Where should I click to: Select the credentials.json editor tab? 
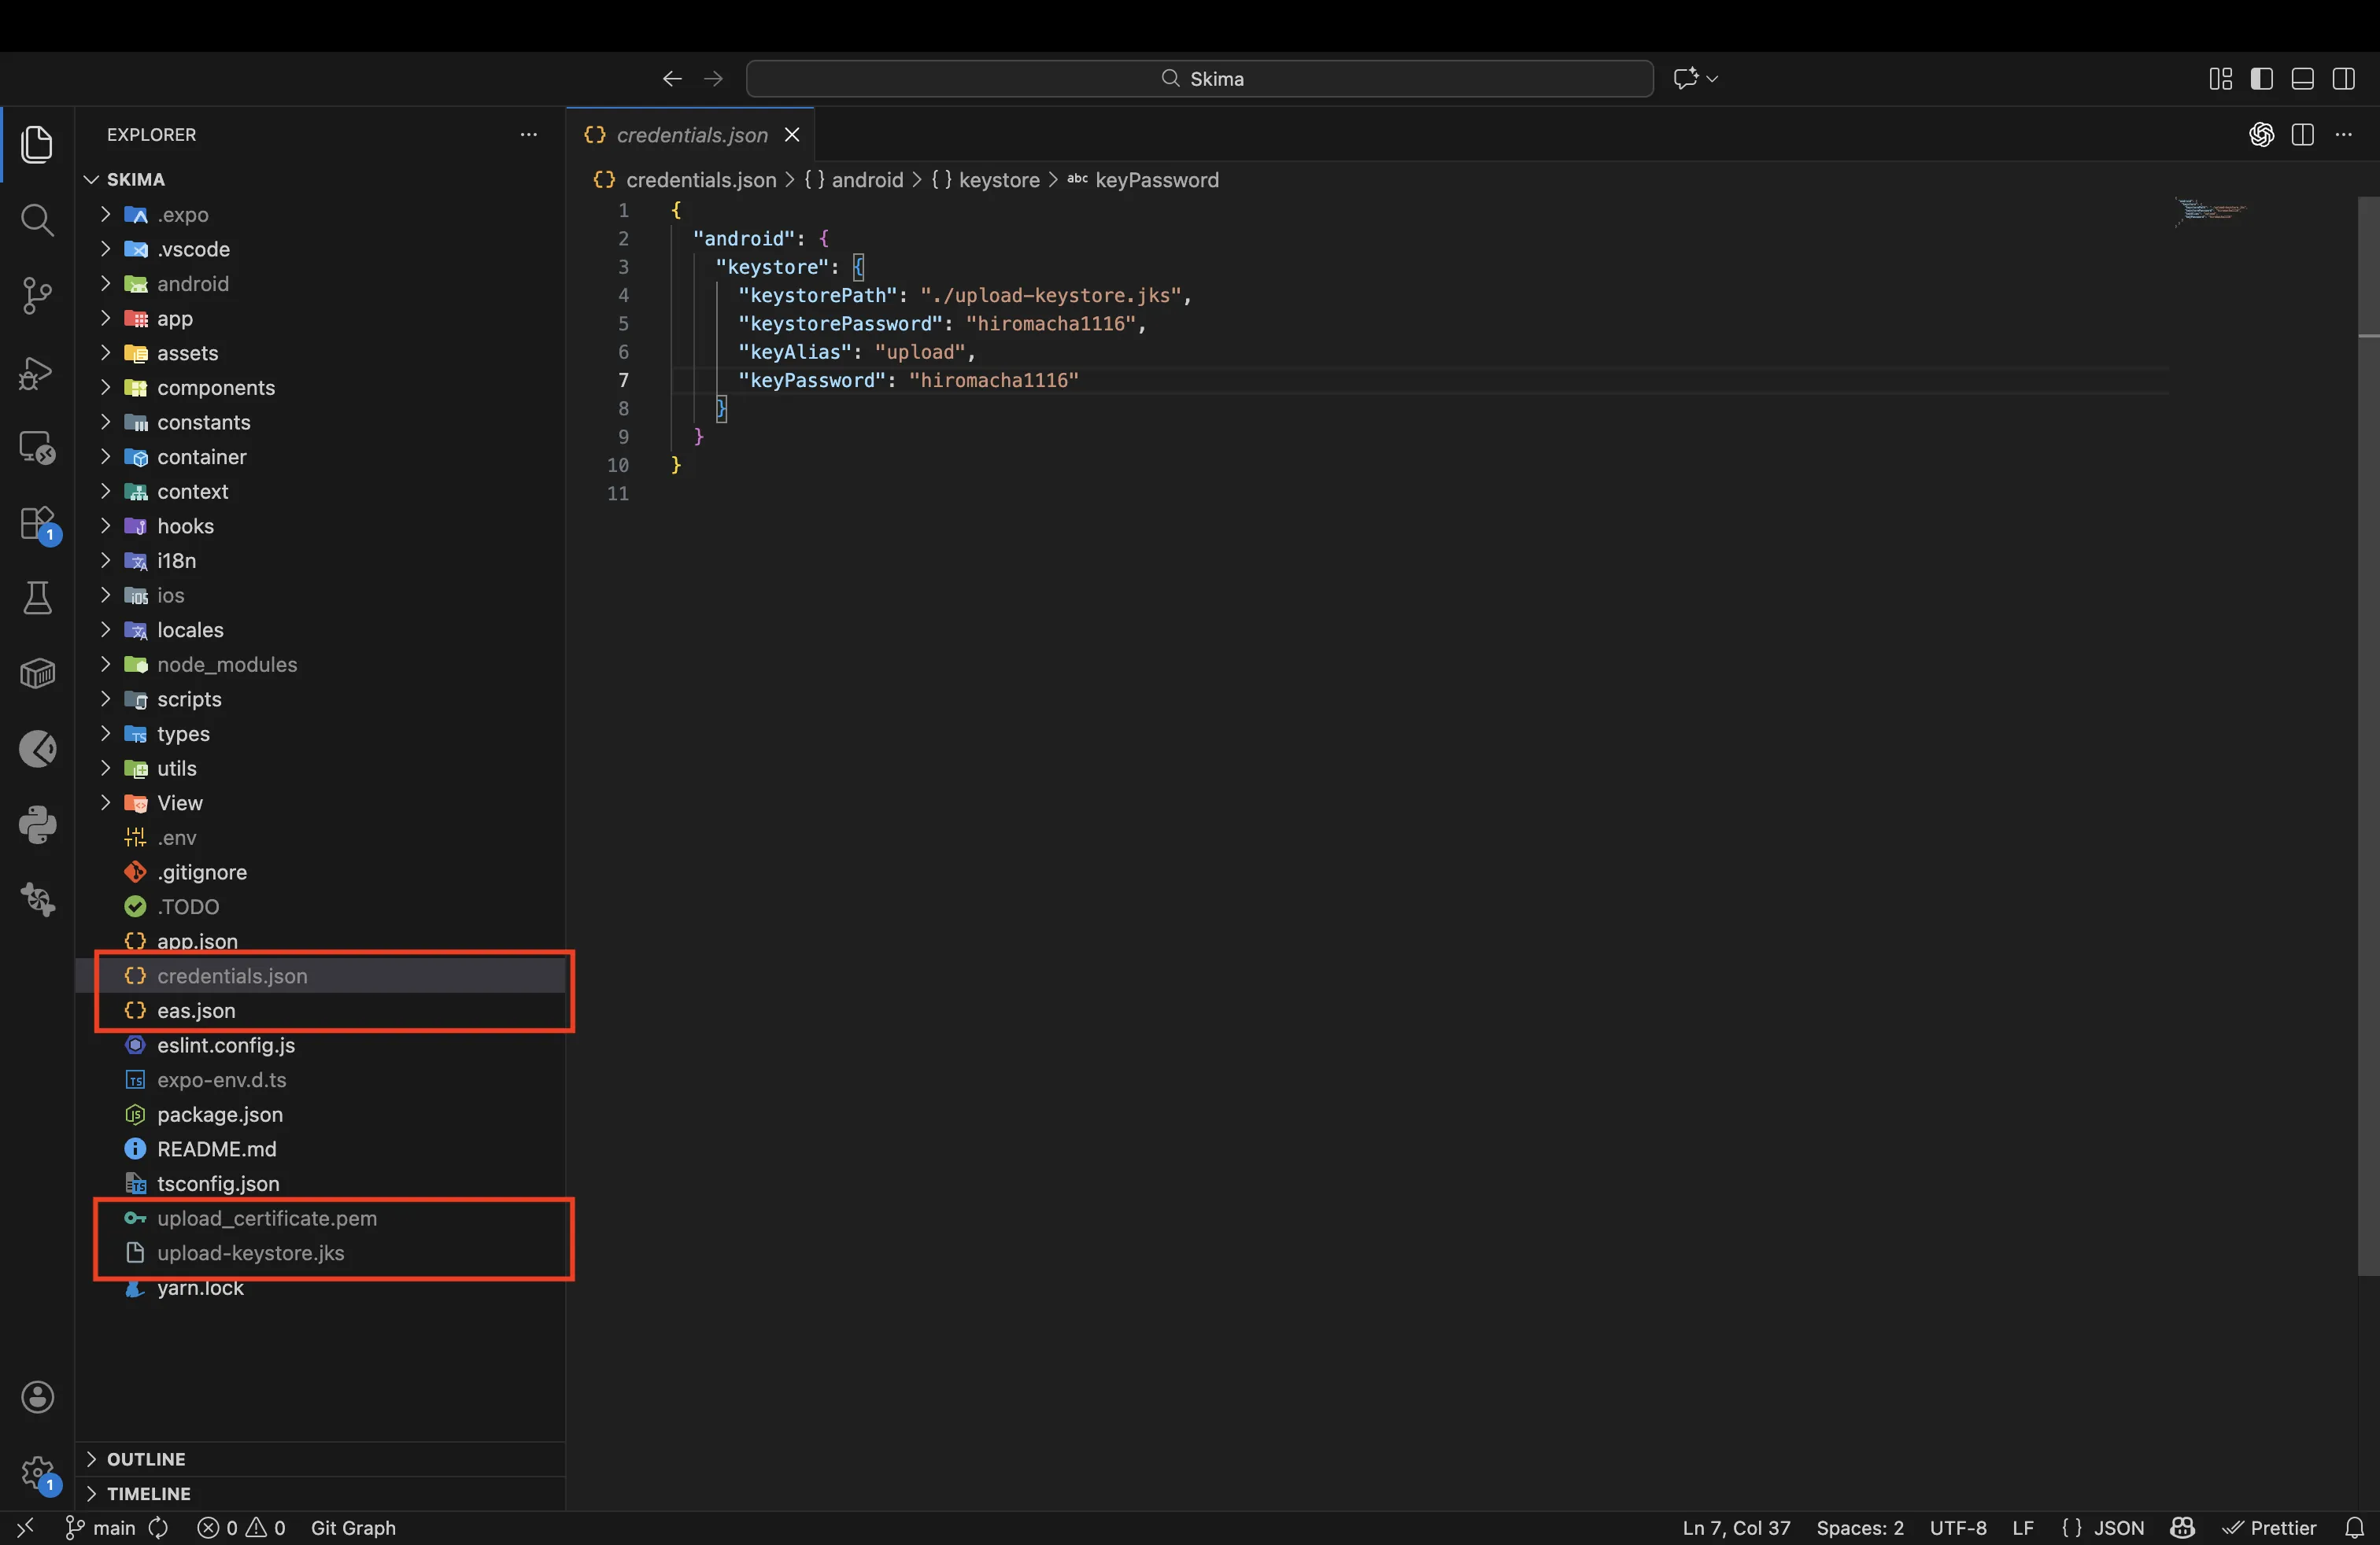[691, 135]
